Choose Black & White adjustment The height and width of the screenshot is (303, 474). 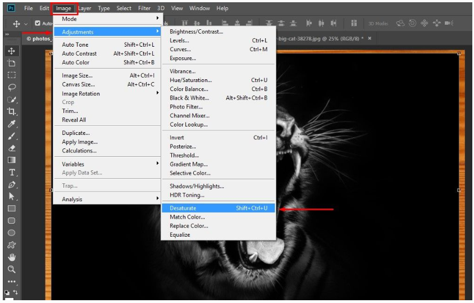click(218, 98)
